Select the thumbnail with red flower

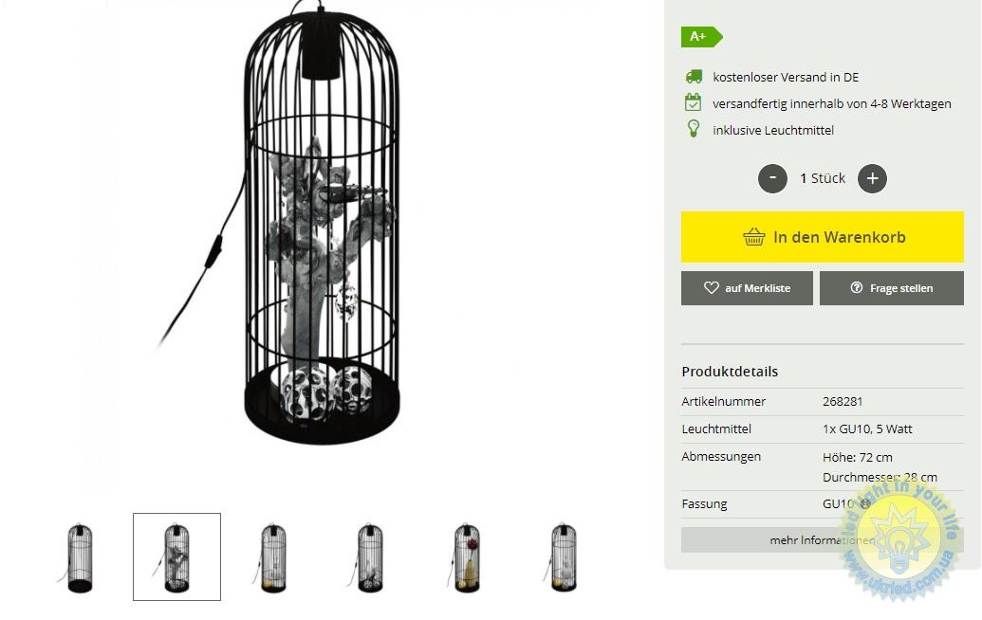click(x=467, y=557)
